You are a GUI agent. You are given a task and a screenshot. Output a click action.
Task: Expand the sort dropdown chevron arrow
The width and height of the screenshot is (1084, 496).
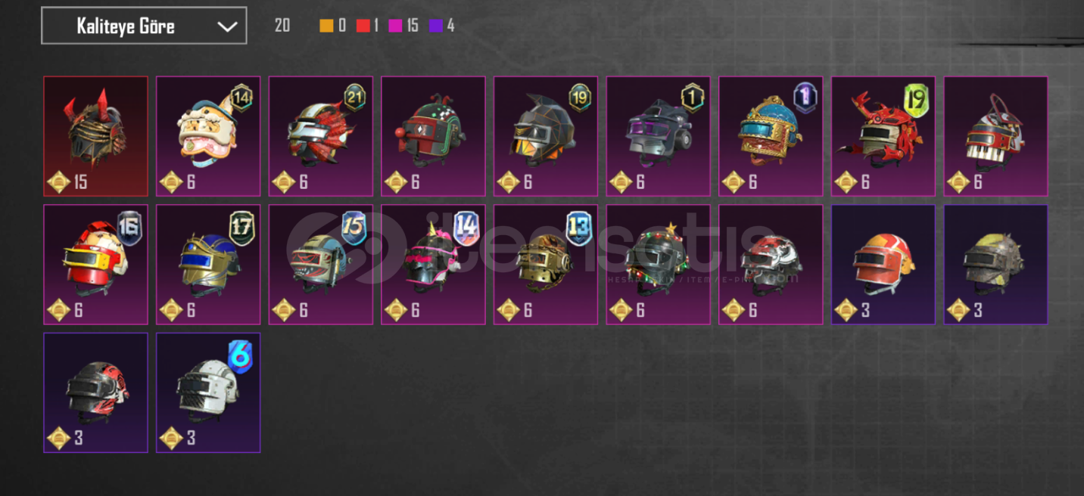tap(227, 26)
